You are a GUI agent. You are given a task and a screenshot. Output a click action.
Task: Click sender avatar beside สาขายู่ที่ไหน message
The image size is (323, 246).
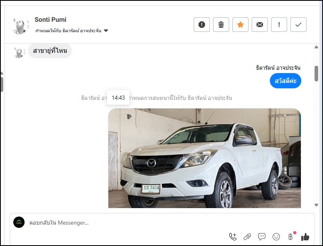click(19, 52)
